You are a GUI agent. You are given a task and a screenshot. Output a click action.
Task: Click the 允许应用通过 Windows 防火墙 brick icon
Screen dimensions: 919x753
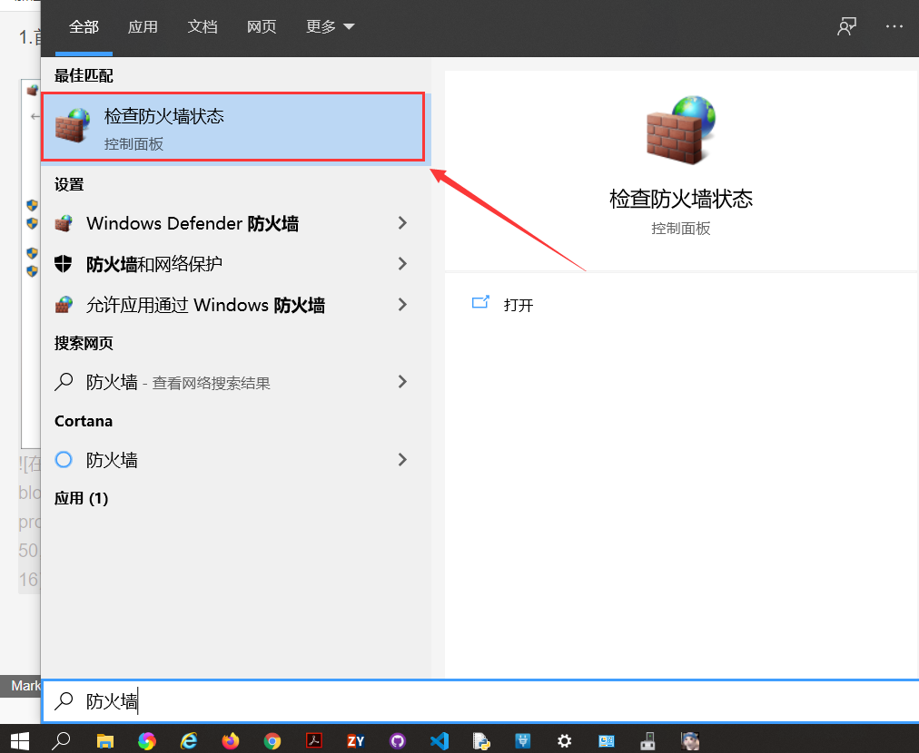(x=64, y=305)
